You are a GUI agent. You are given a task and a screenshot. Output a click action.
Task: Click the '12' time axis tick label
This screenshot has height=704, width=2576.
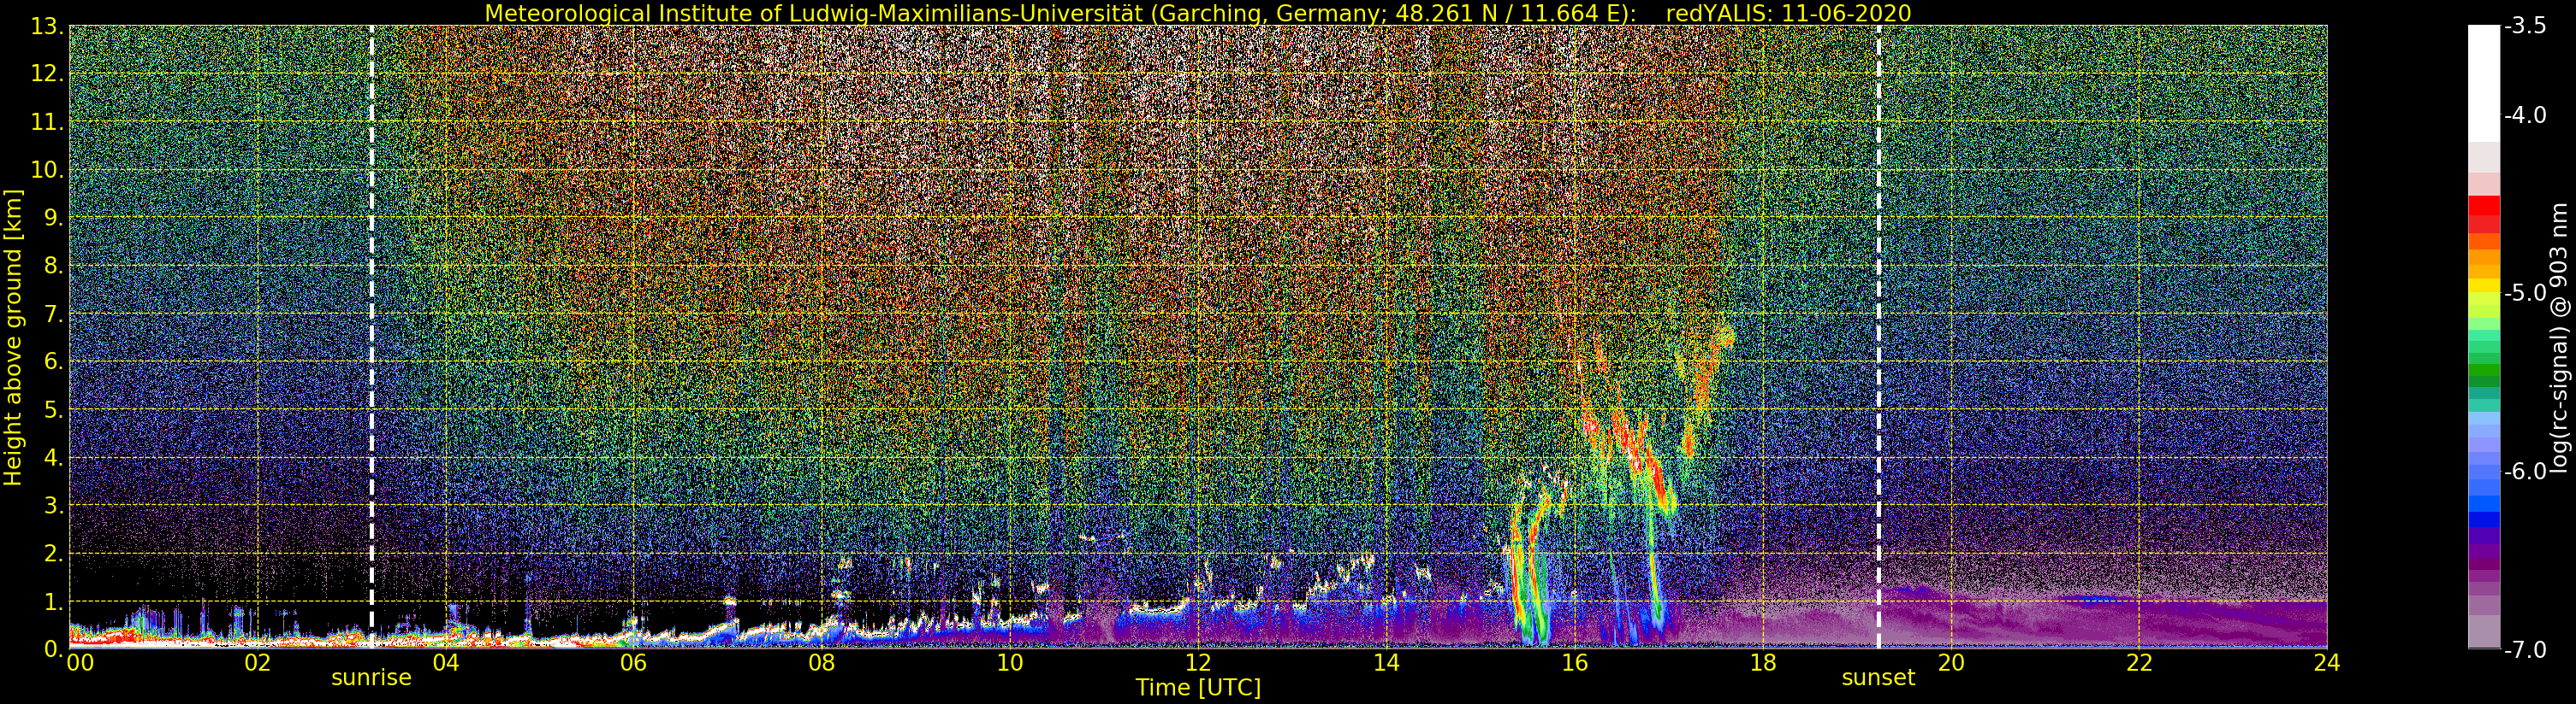[1198, 662]
